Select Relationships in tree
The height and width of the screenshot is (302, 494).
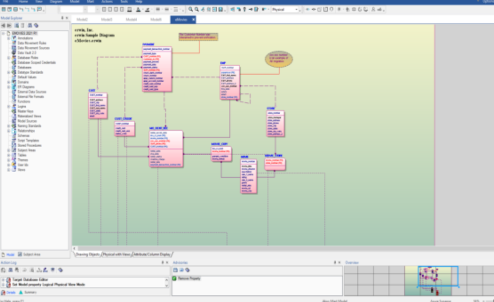pos(26,131)
